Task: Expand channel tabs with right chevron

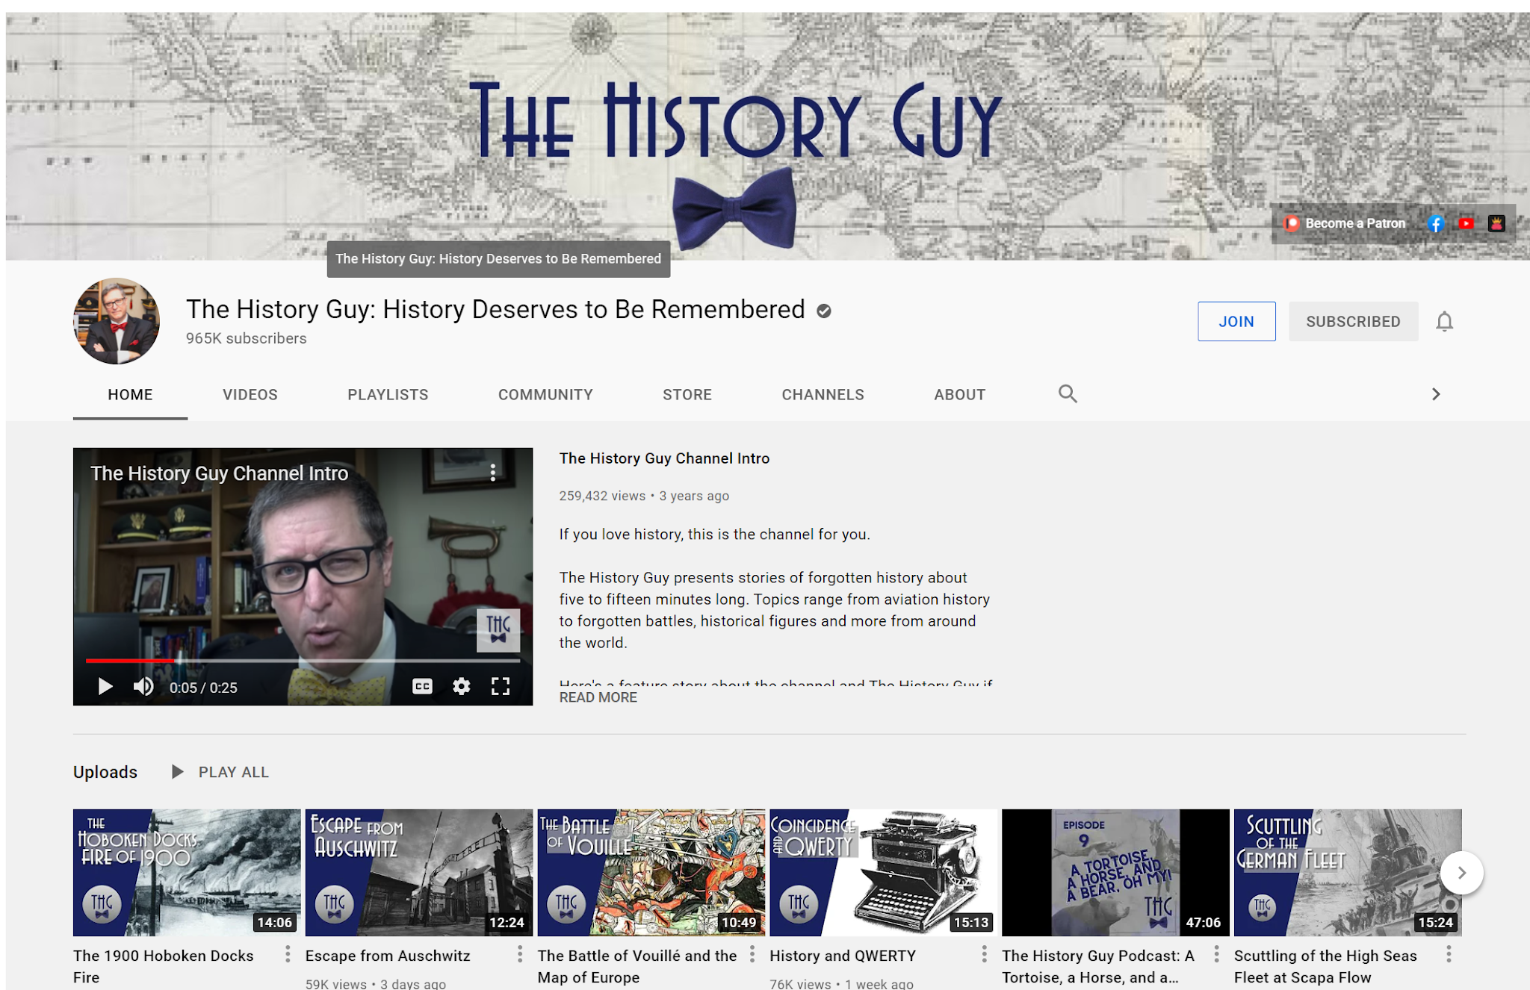Action: click(1435, 394)
